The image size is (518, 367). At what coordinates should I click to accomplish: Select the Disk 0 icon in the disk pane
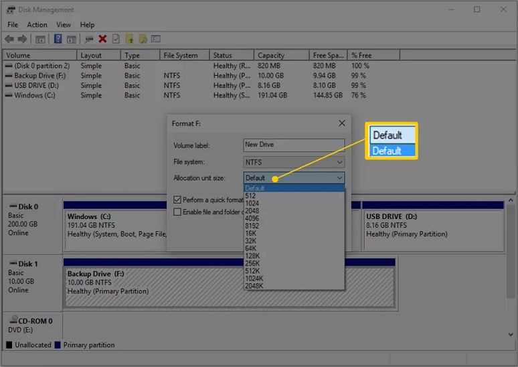(13, 206)
